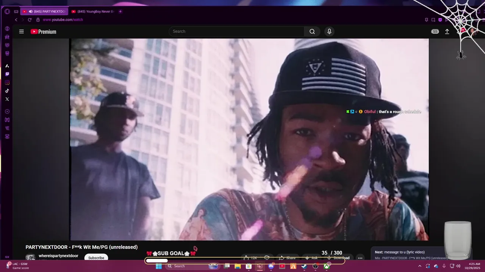Viewport: 485px width, 272px height.
Task: Click the Download button under video
Action: point(338,258)
